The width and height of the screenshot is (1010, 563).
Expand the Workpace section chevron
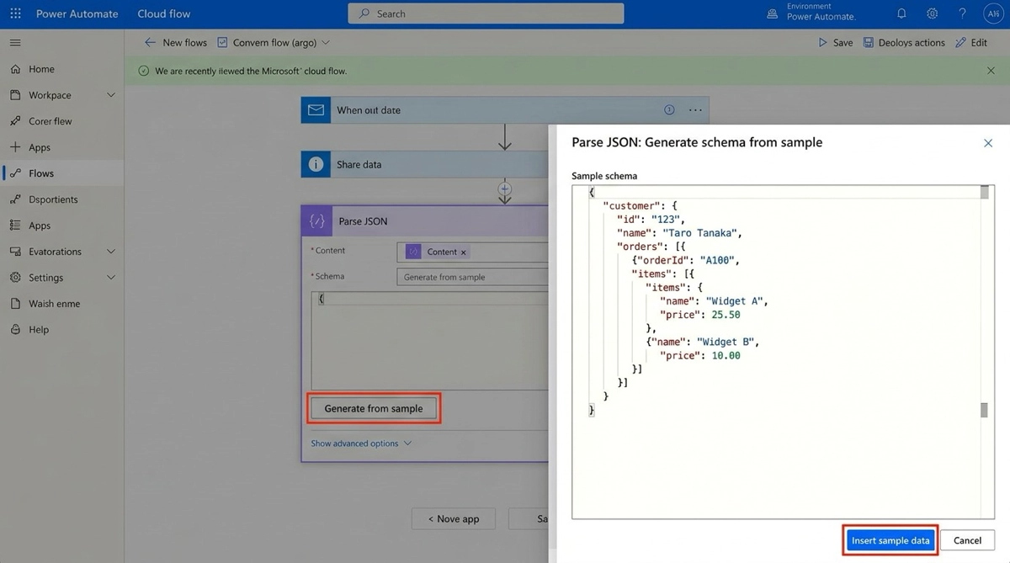(111, 95)
